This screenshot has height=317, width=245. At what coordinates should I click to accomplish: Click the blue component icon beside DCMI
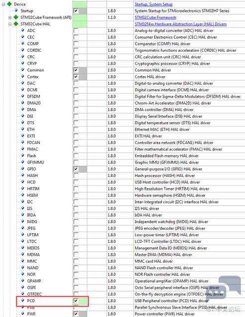pos(22,89)
